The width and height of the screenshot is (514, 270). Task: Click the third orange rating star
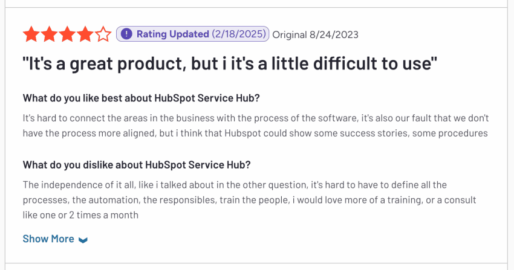(67, 34)
